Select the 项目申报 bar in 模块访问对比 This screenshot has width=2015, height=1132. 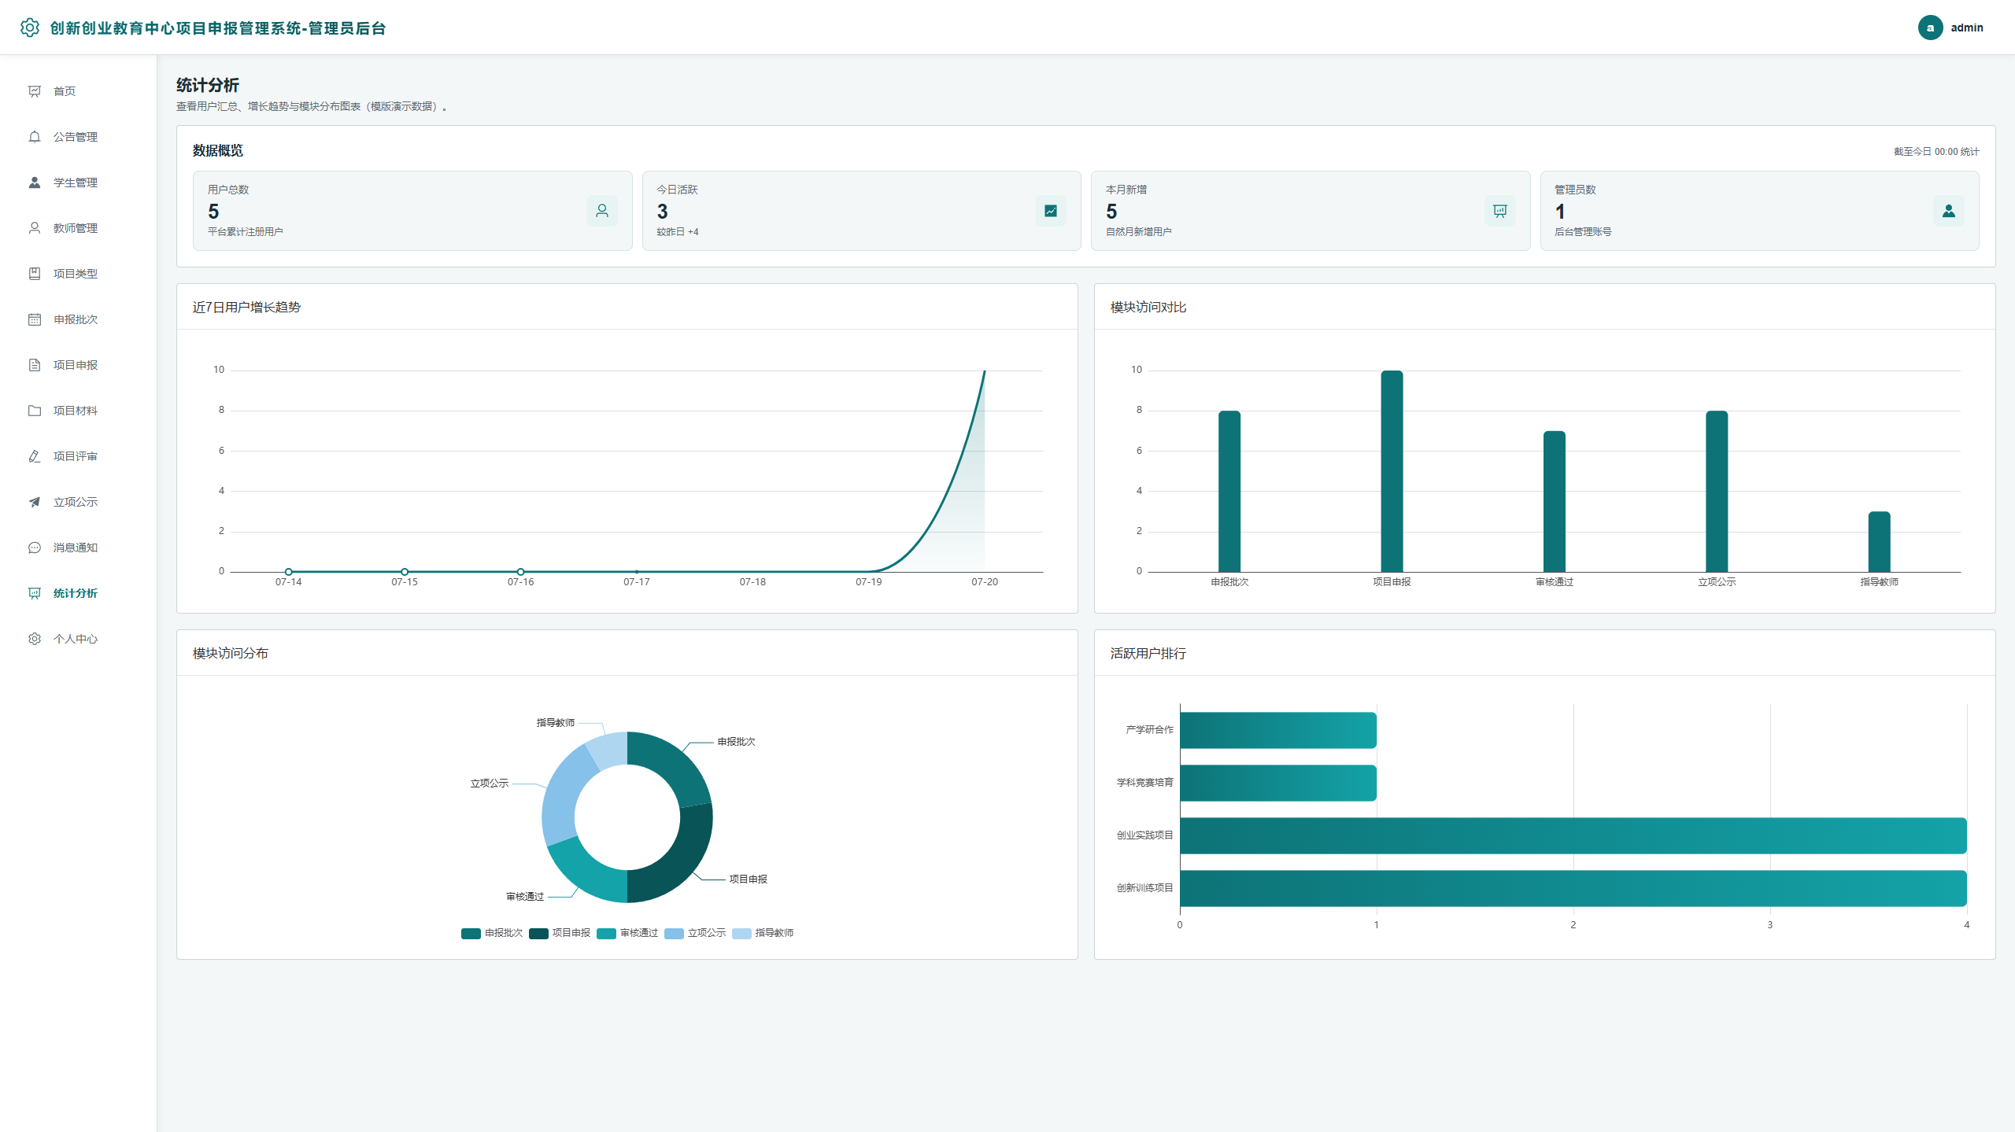pyautogui.click(x=1392, y=471)
